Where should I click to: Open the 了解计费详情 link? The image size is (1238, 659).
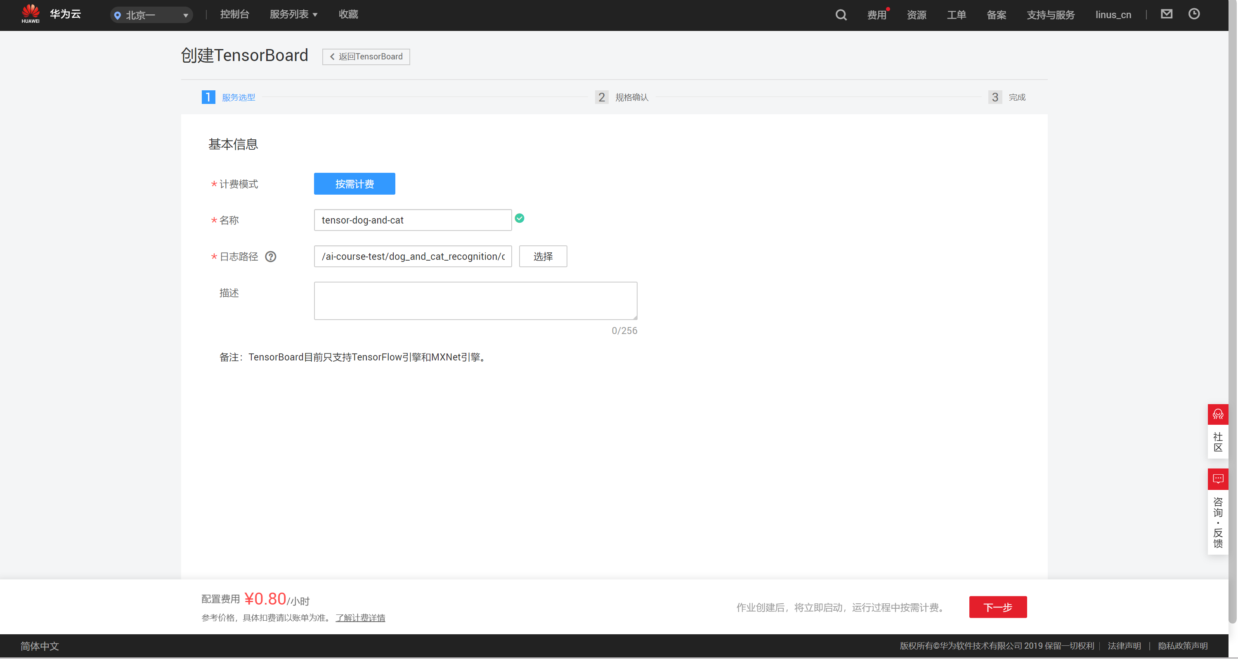(x=360, y=618)
